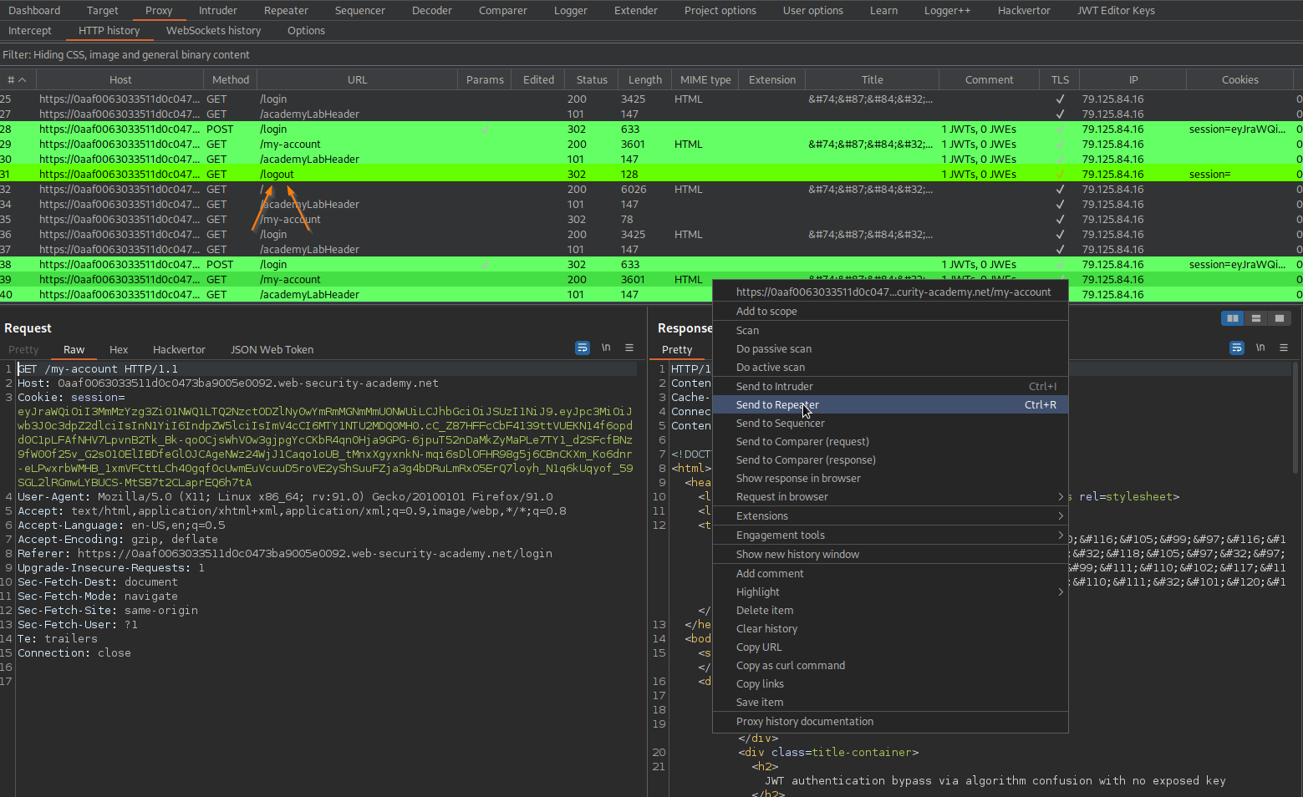This screenshot has height=797, width=1303.
Task: Sort history by Cookies column
Action: click(1239, 80)
